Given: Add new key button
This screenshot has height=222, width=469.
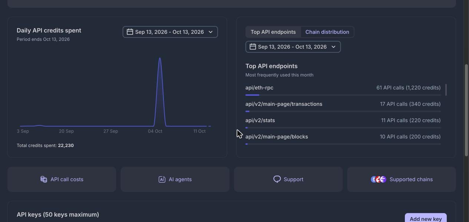Looking at the screenshot, I should tap(426, 218).
